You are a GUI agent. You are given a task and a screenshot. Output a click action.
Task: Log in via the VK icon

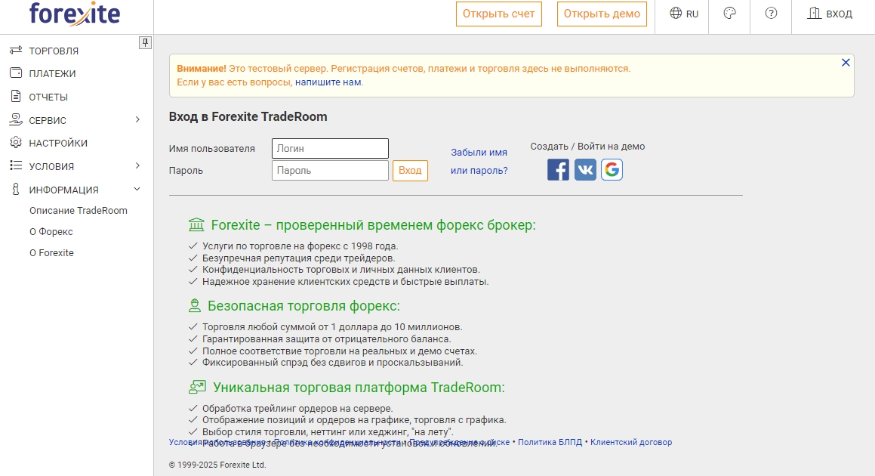tap(584, 169)
